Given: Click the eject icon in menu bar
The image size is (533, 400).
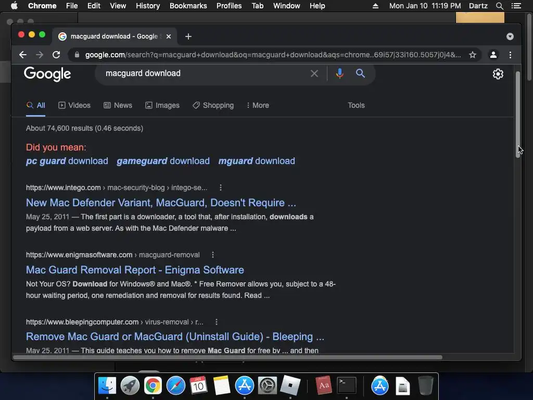Looking at the screenshot, I should click(376, 6).
